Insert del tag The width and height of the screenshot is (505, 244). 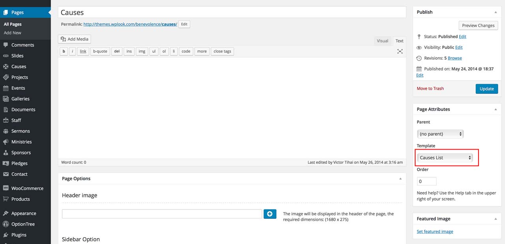pyautogui.click(x=116, y=51)
